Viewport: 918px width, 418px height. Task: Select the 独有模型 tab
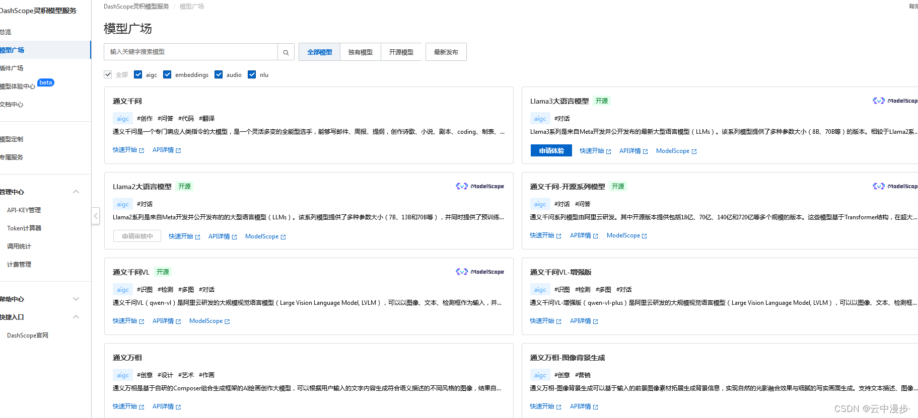[x=361, y=52]
